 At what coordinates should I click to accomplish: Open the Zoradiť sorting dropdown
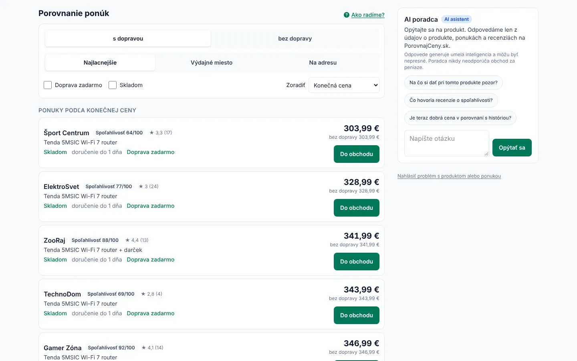(344, 85)
